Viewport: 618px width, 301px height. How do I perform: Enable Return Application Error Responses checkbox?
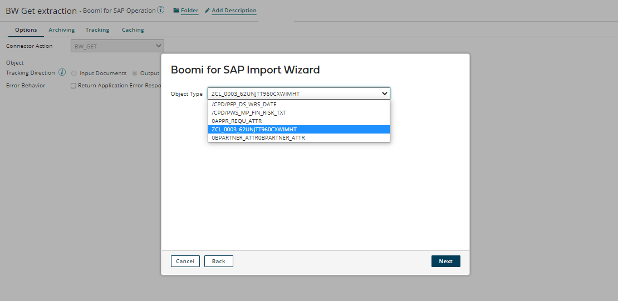73,86
